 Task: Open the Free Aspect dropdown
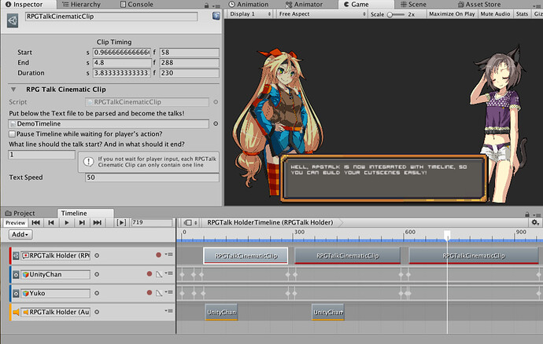click(322, 14)
